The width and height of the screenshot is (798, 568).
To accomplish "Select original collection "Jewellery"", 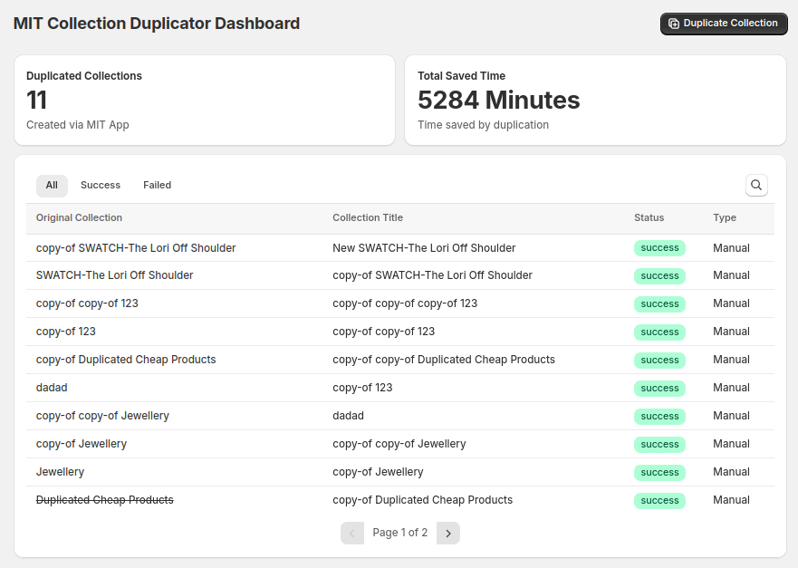I will [x=60, y=472].
